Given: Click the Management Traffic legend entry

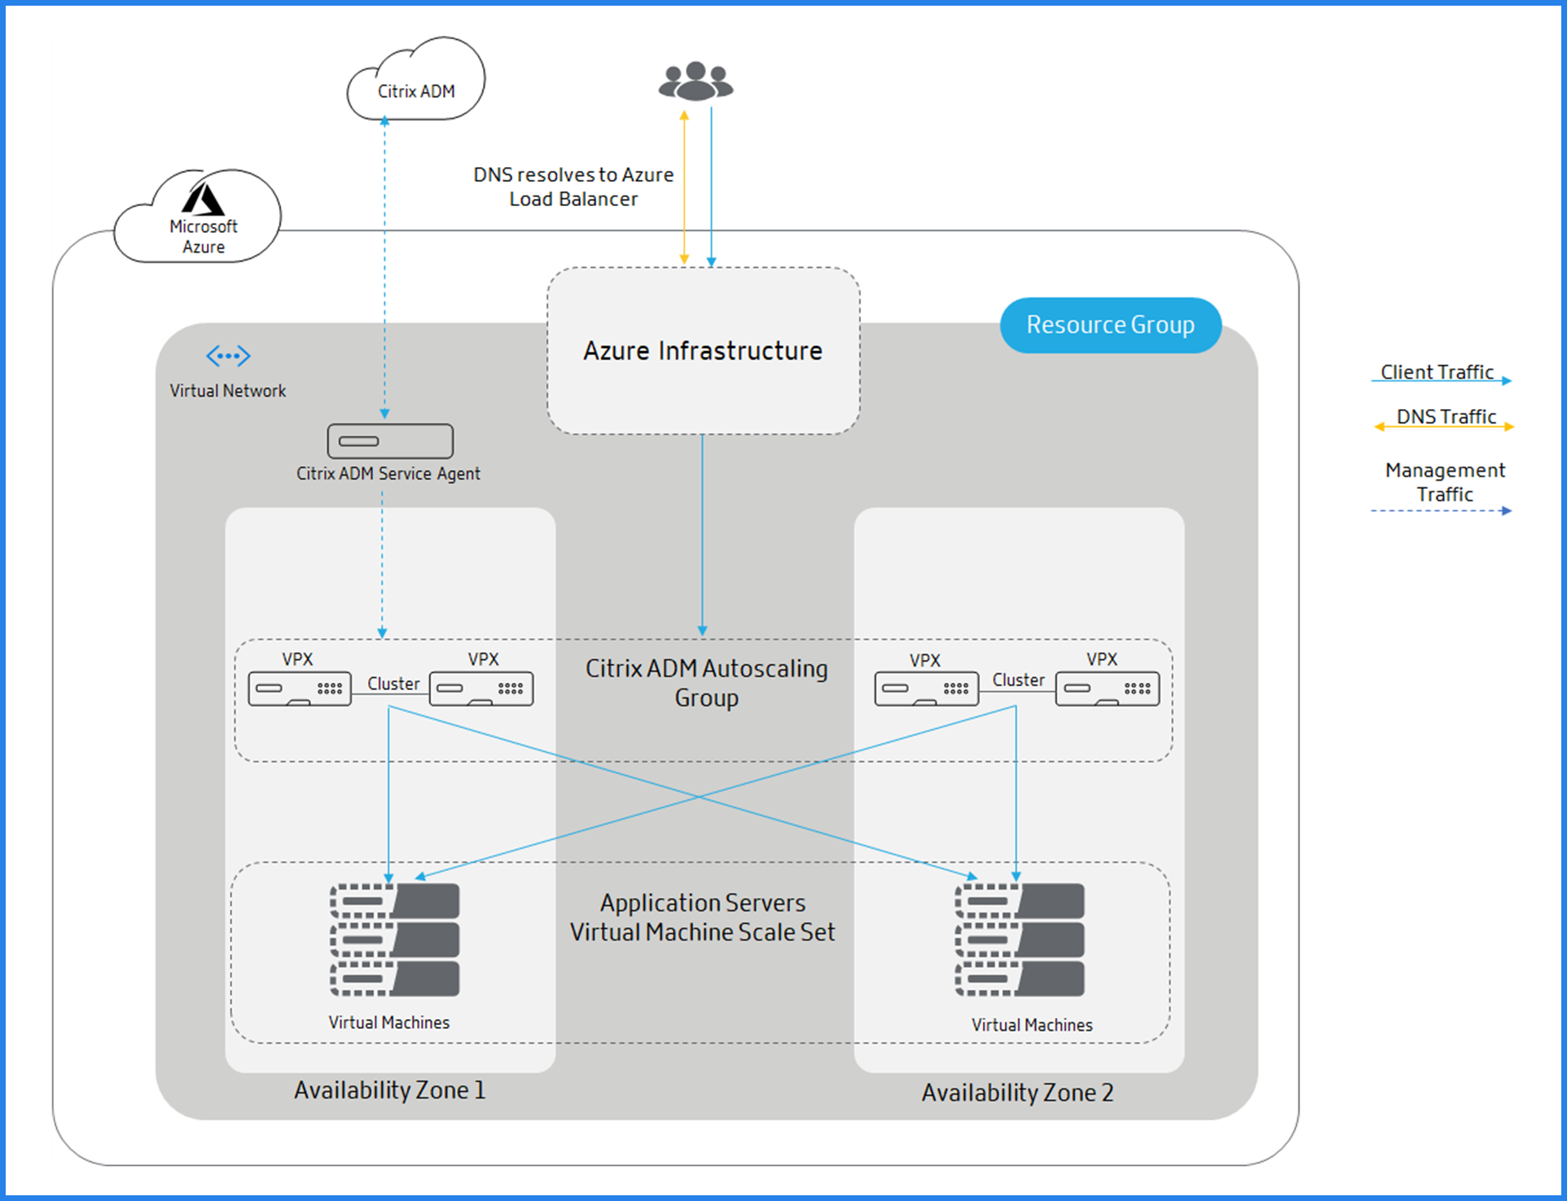Looking at the screenshot, I should point(1442,487).
